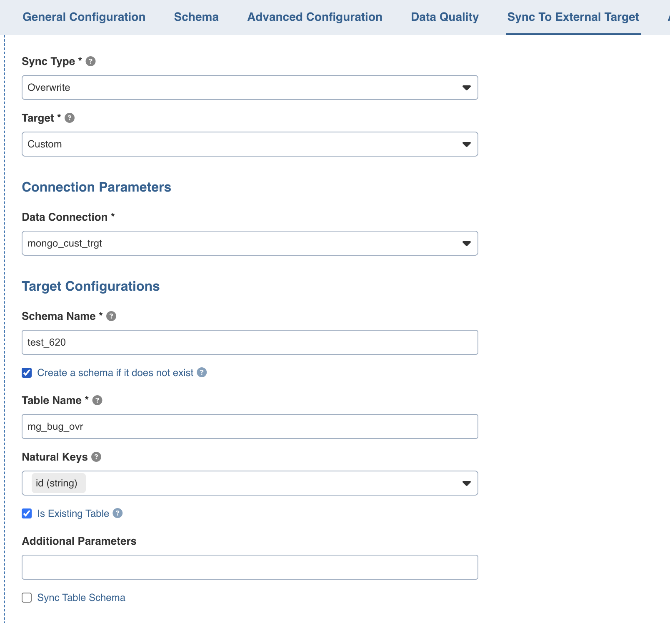Click the help icon beside Sync Type
Image resolution: width=670 pixels, height=623 pixels.
click(90, 61)
